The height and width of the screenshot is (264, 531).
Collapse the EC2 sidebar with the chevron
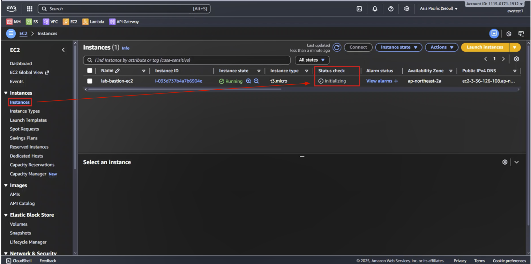63,50
